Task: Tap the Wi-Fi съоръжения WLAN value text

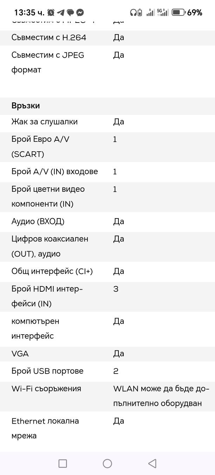Action: [x=161, y=396]
